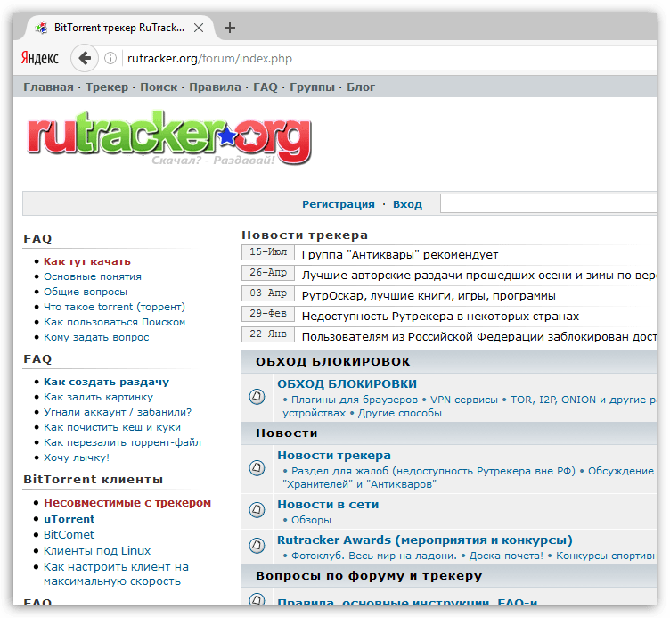The image size is (670, 618).
Task: Open VPN сервисы subforum
Action: 463,400
